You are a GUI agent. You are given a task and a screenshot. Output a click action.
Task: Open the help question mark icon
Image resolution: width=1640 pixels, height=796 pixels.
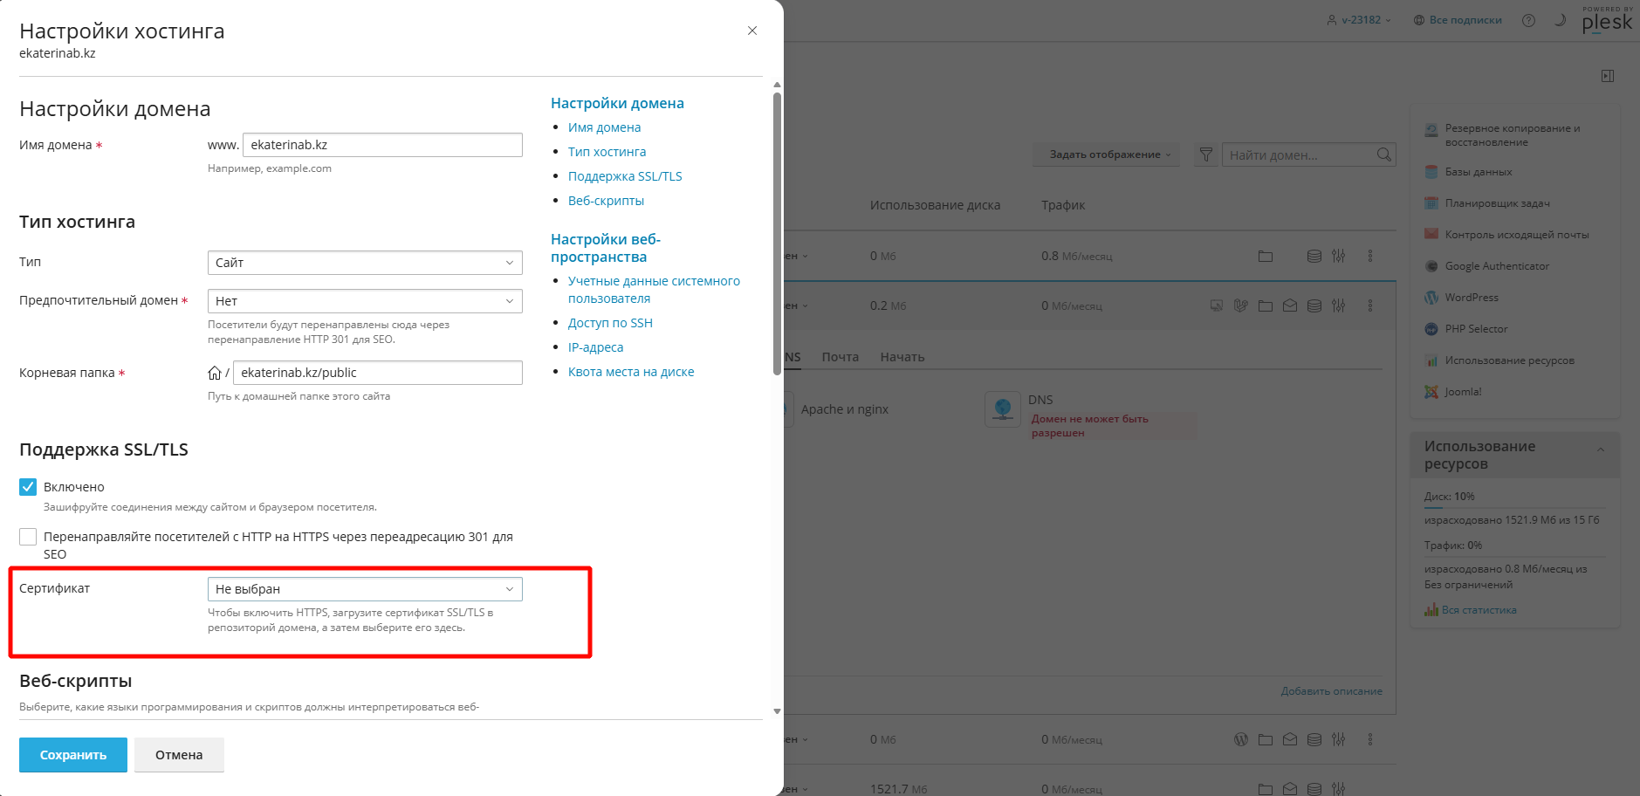point(1528,20)
